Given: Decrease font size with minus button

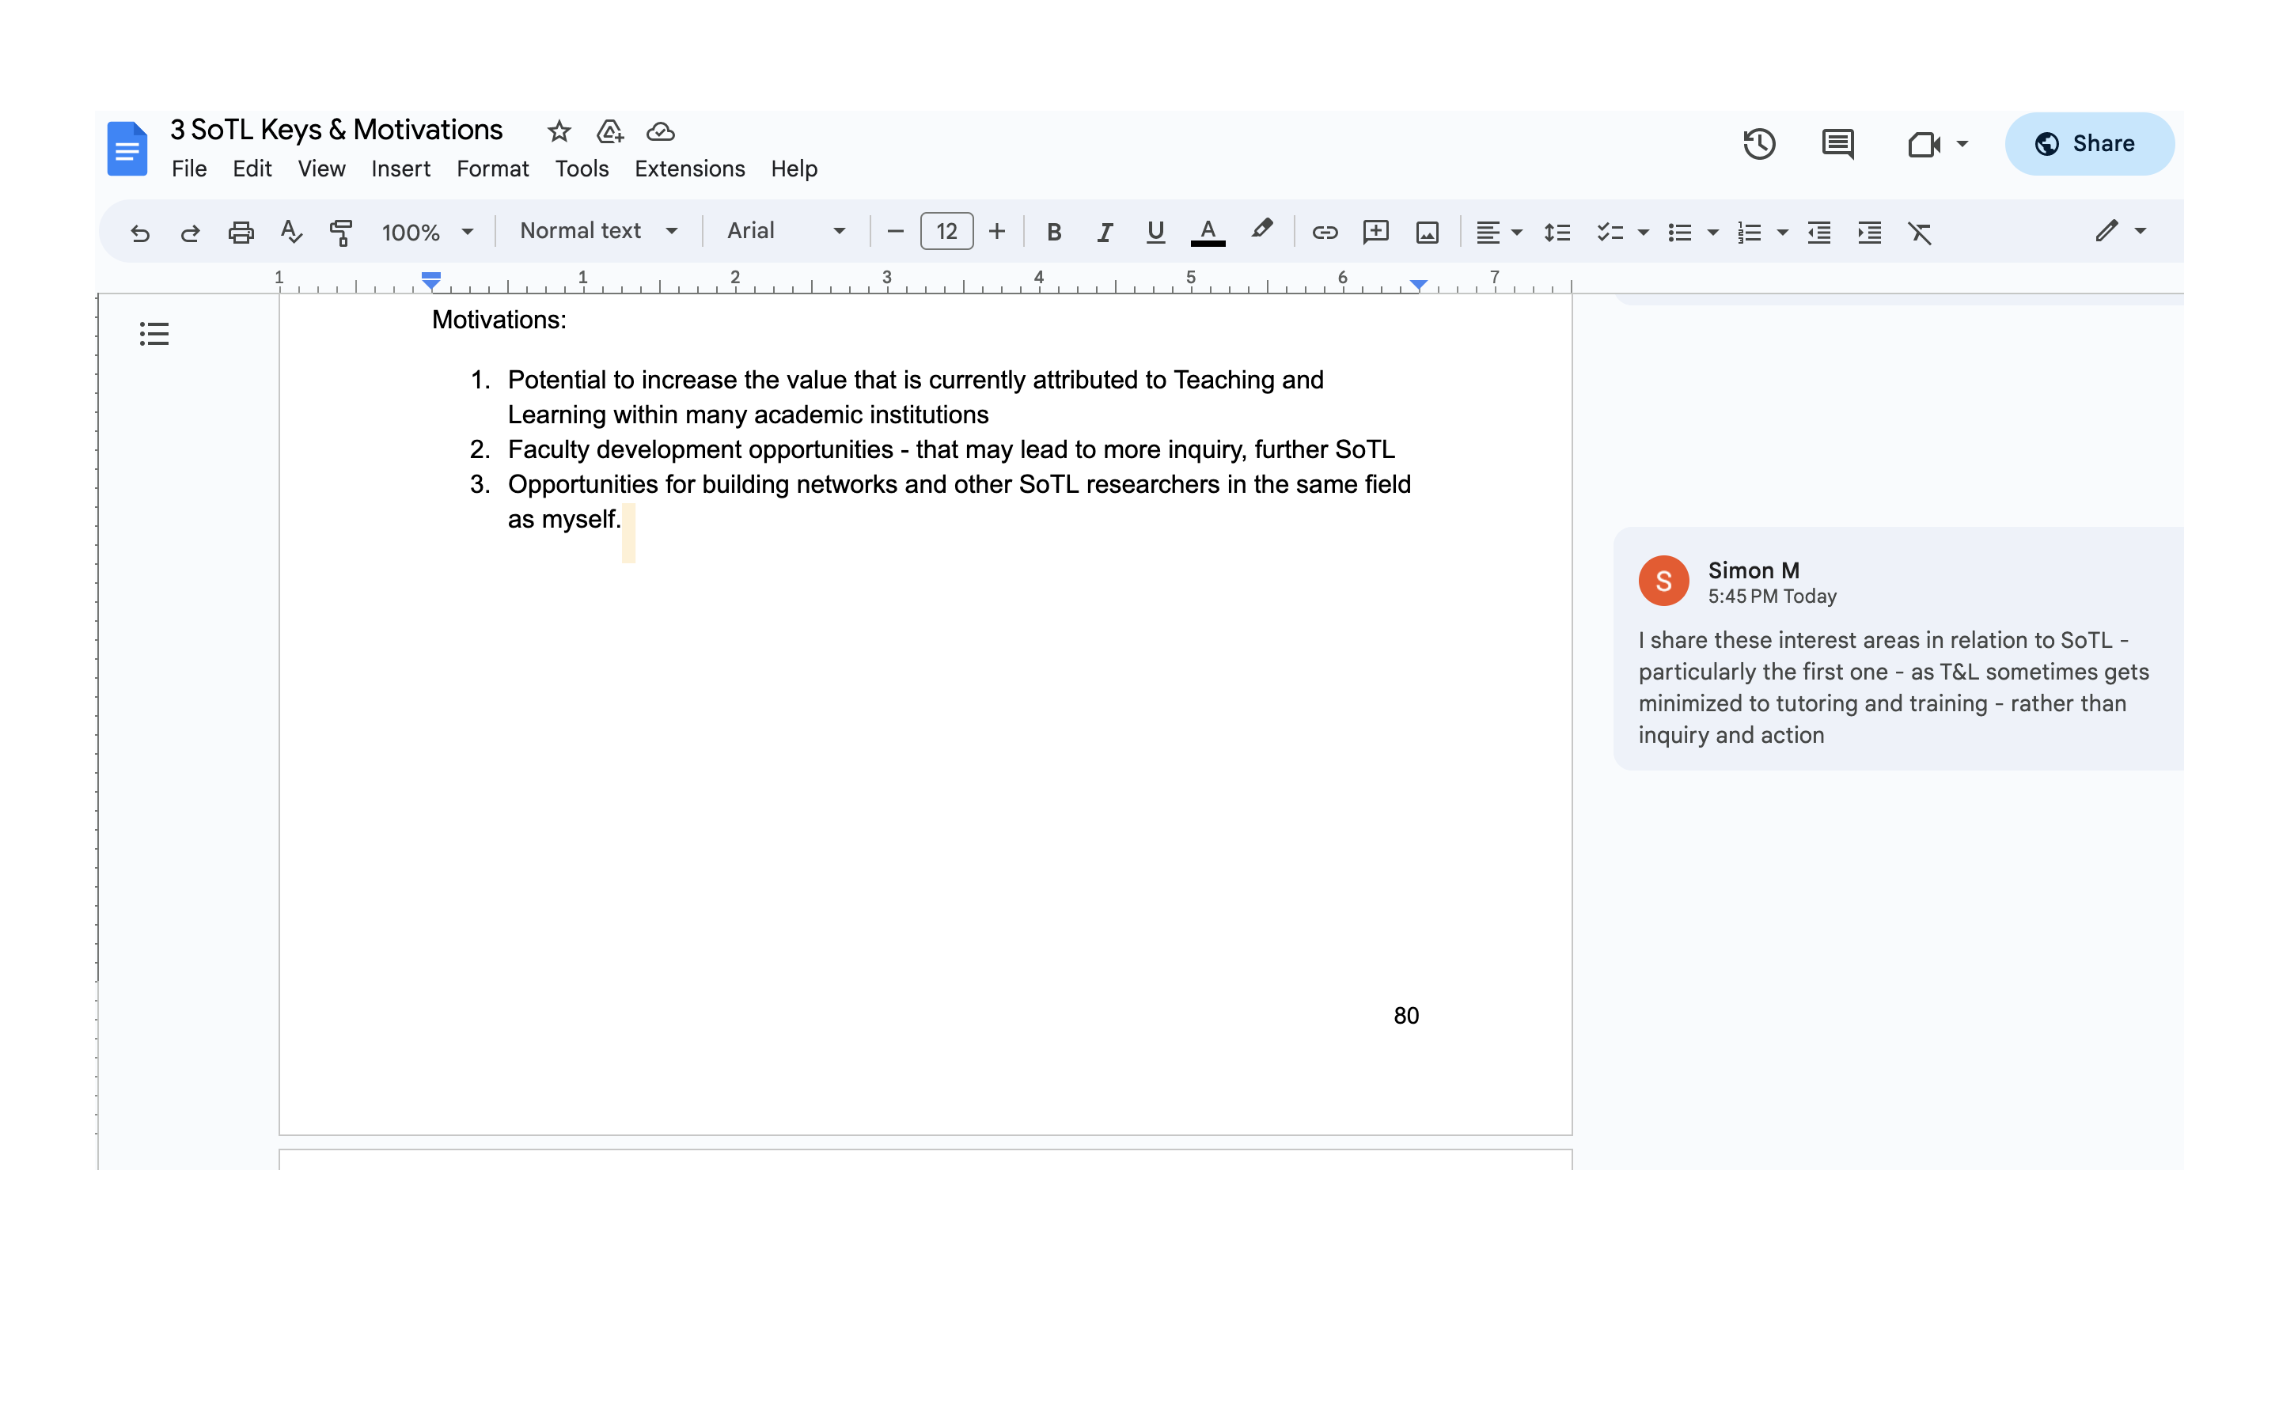Looking at the screenshot, I should point(896,232).
